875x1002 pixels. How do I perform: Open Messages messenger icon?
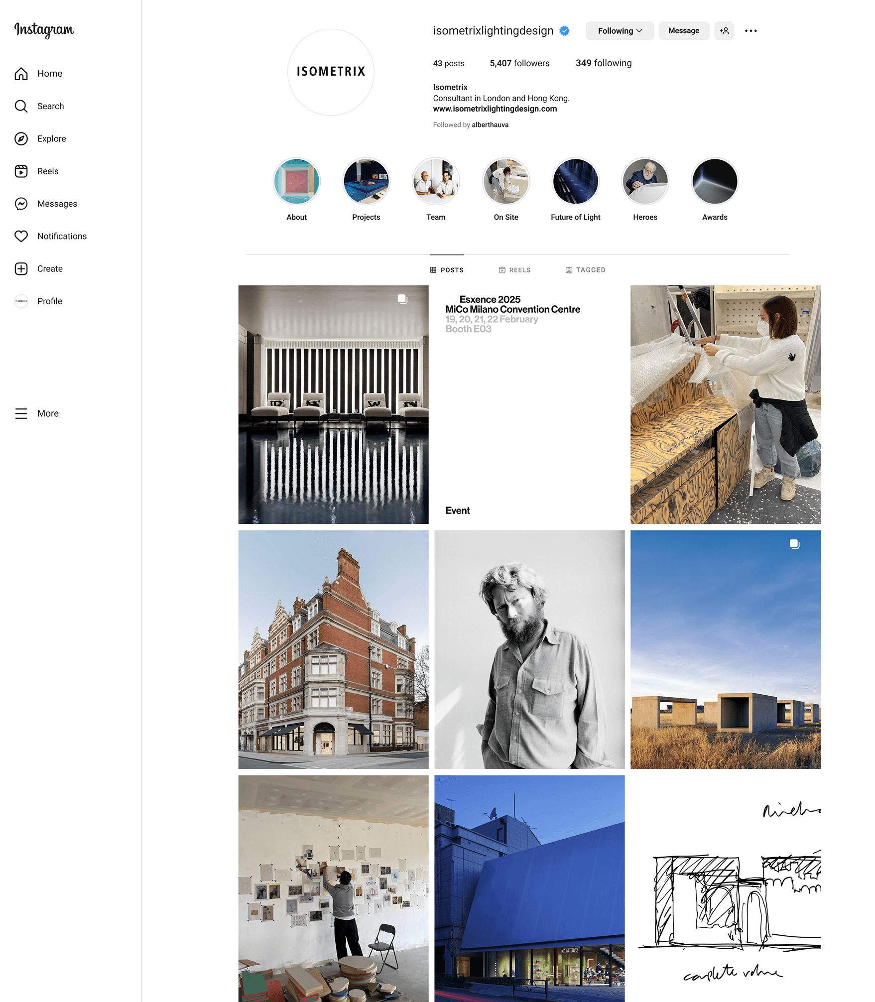click(21, 204)
